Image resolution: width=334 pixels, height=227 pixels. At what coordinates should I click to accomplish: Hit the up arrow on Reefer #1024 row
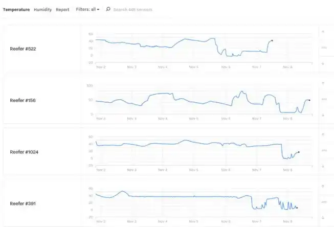point(323,134)
